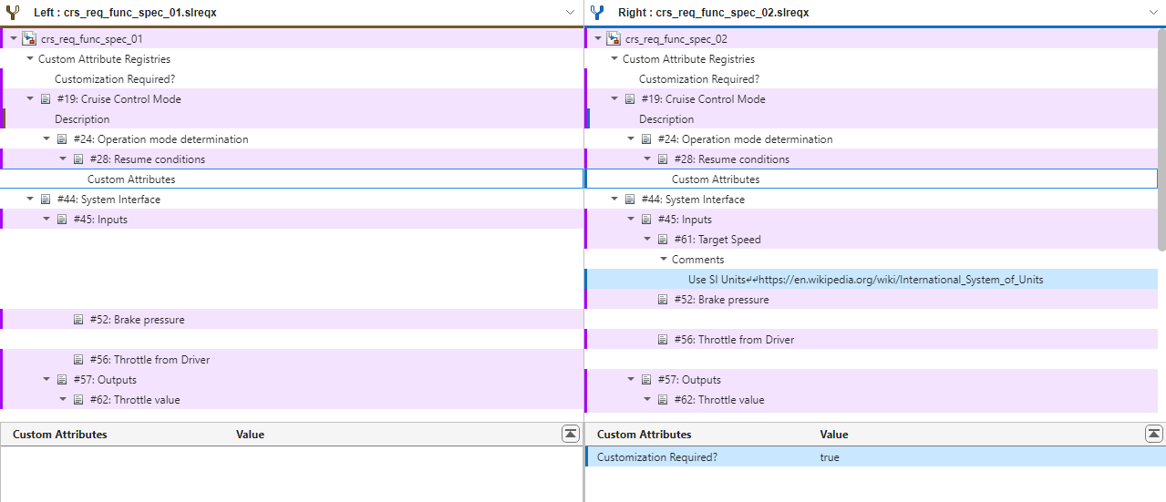The image size is (1166, 502).
Task: Collapse the left Custom Attributes details panel
Action: [x=571, y=434]
